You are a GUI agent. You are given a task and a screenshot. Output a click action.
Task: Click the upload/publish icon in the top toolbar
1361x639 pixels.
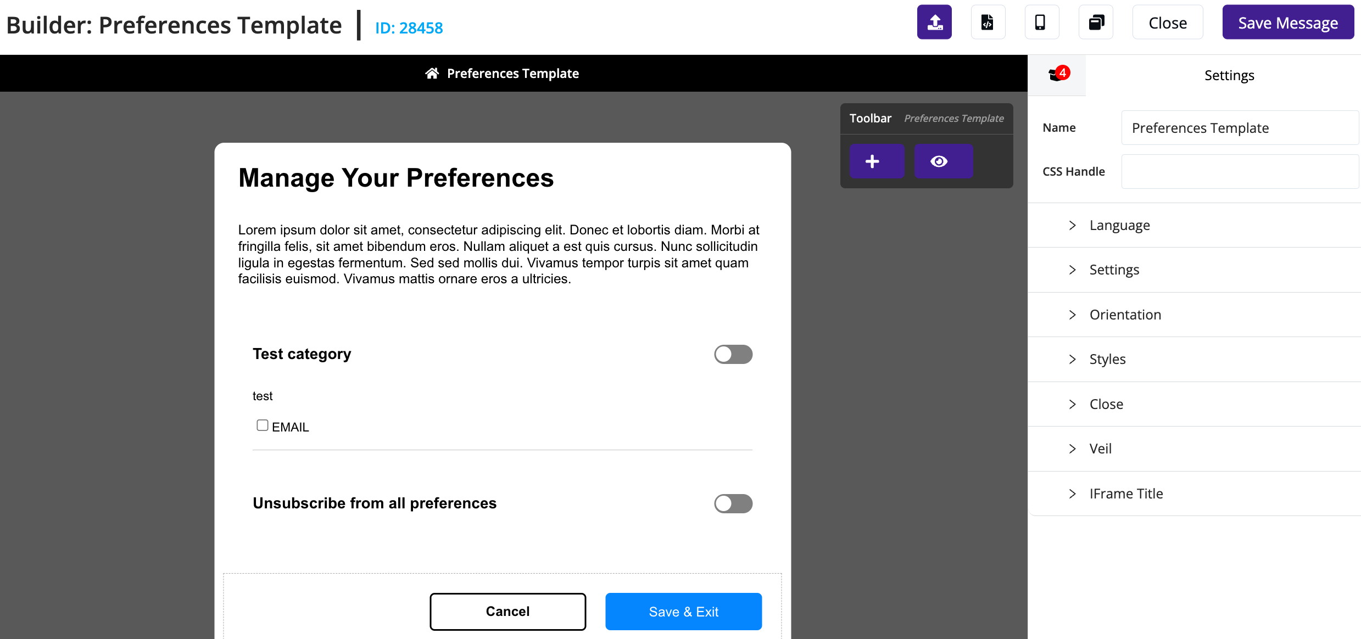934,22
